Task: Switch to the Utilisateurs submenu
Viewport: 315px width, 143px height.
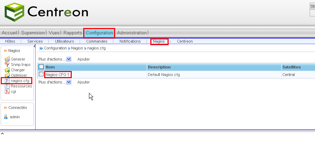Action: (x=65, y=41)
